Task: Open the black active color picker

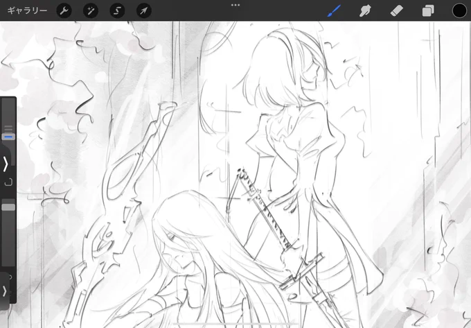Action: 459,11
